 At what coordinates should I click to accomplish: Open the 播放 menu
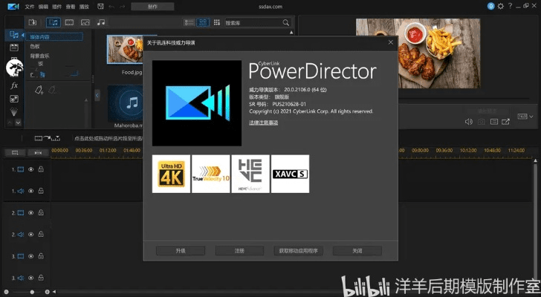coord(84,7)
